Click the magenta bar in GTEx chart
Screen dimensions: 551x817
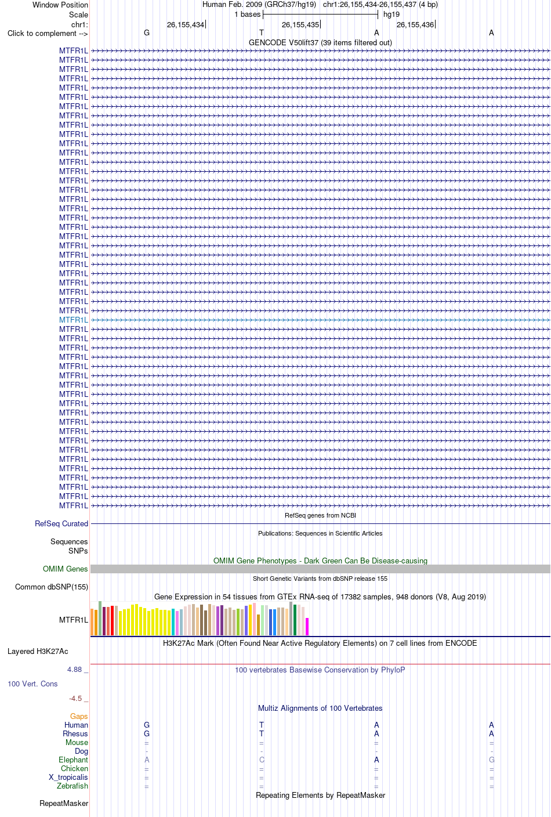307,627
